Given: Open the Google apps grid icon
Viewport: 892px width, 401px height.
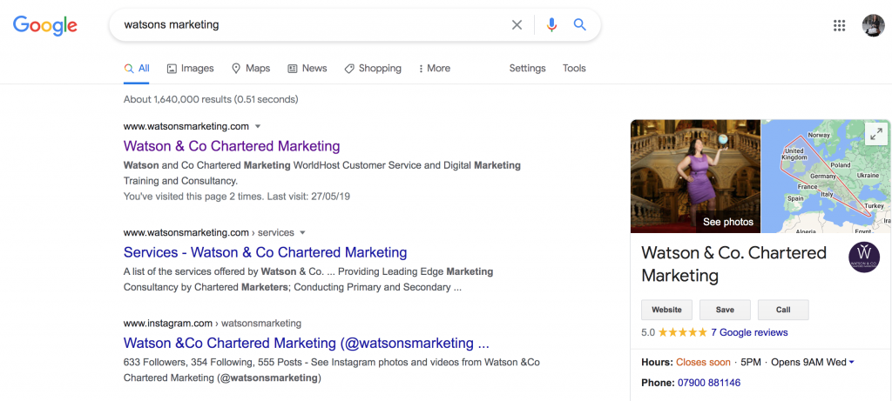Looking at the screenshot, I should (x=839, y=25).
